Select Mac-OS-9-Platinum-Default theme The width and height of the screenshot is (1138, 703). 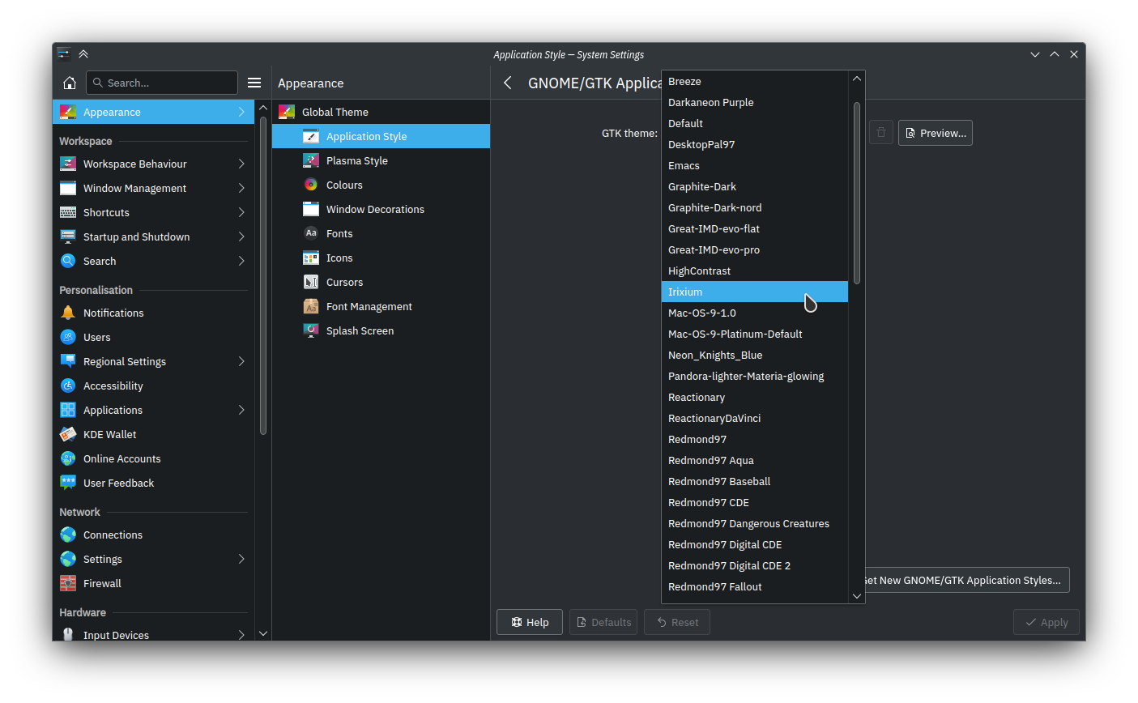755,334
